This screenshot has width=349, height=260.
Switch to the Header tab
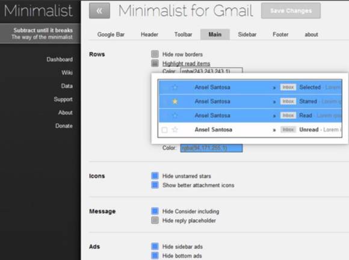(149, 34)
